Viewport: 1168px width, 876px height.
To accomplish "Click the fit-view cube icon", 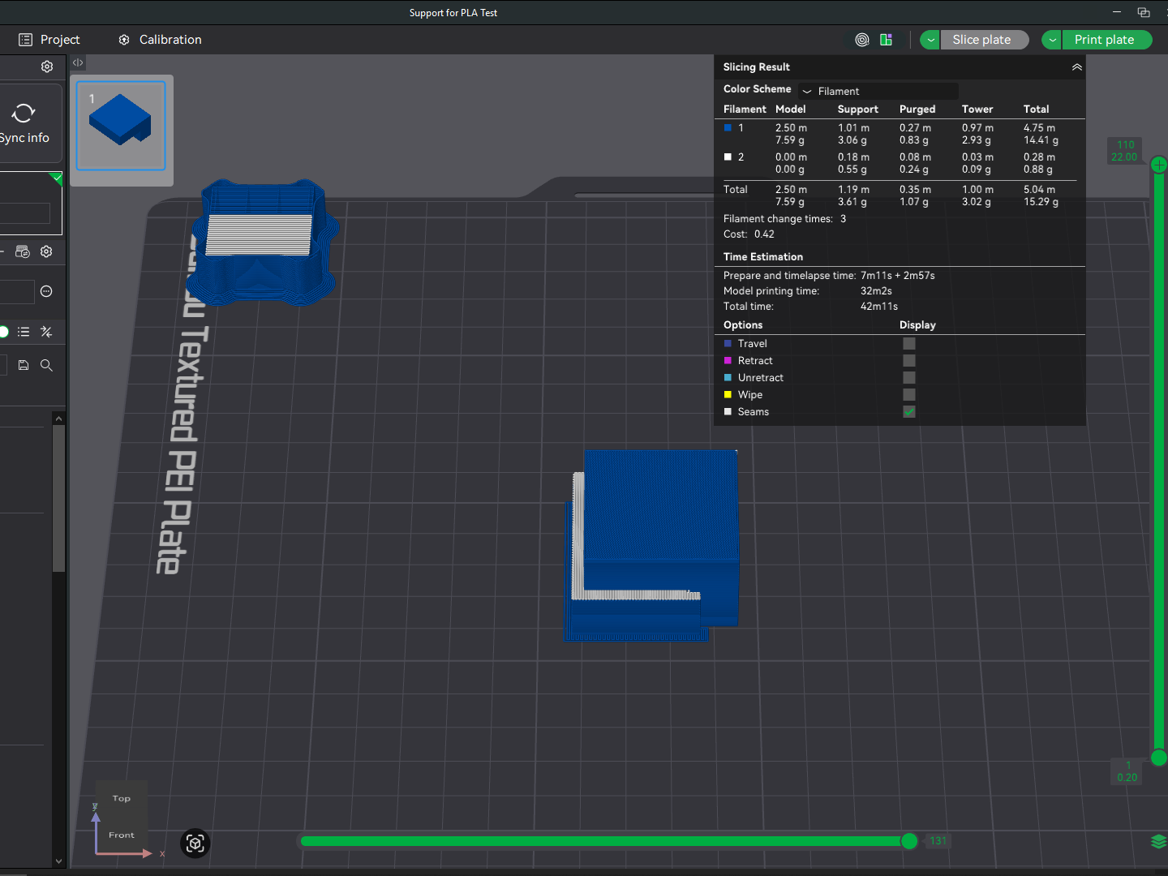I will point(195,844).
